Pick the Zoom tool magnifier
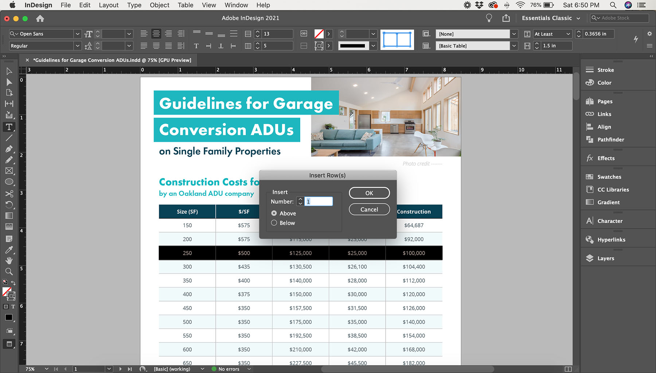The height and width of the screenshot is (373, 656). tap(9, 271)
